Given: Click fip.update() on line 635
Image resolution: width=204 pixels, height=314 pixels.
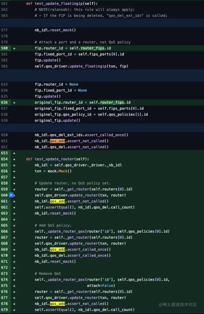Looking at the screenshot, I should 48,96.
